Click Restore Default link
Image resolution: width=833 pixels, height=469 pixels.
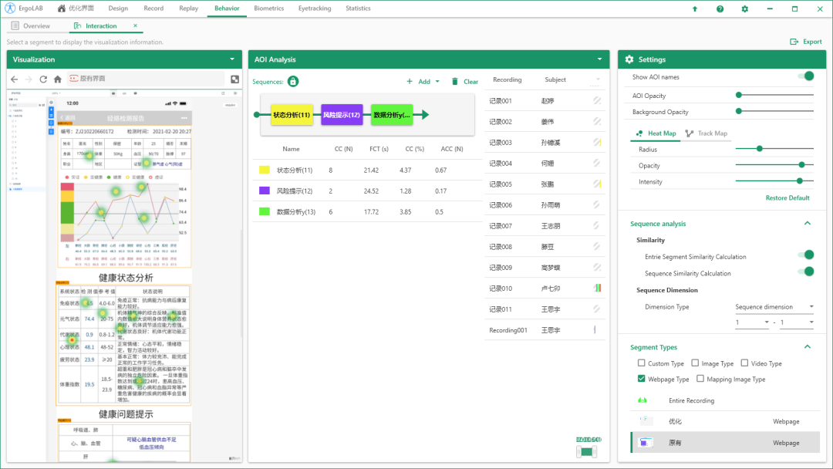(x=787, y=197)
